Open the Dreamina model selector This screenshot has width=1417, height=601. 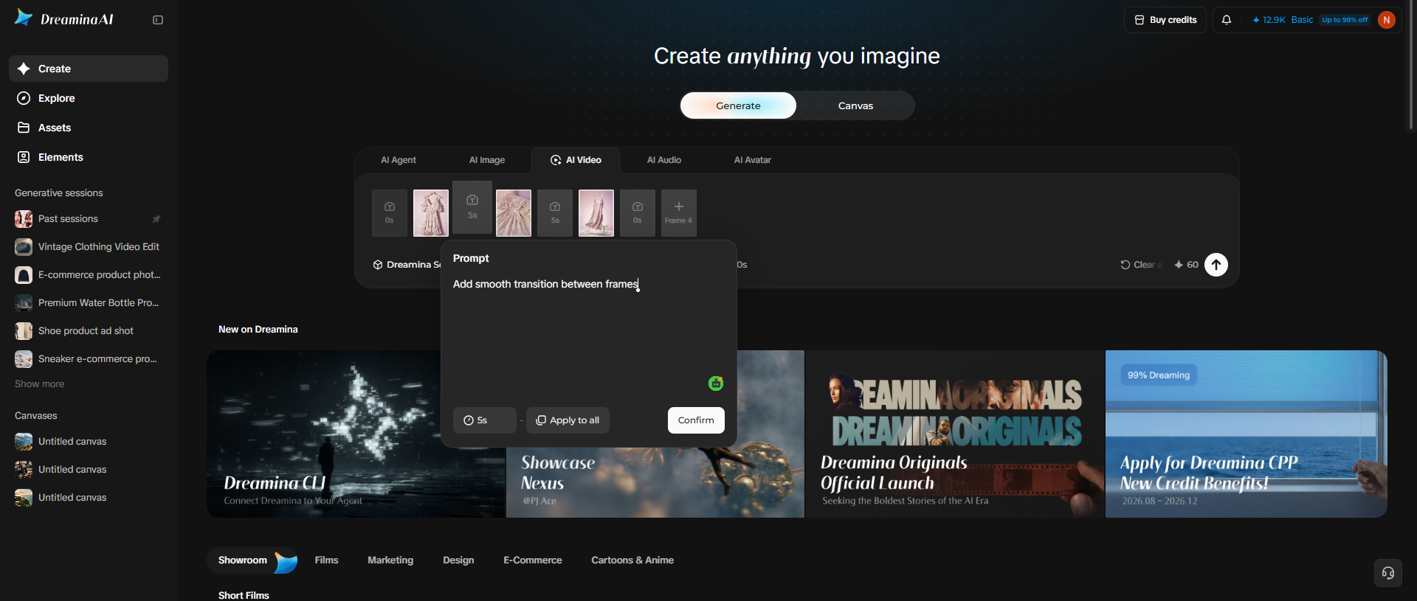click(x=407, y=265)
